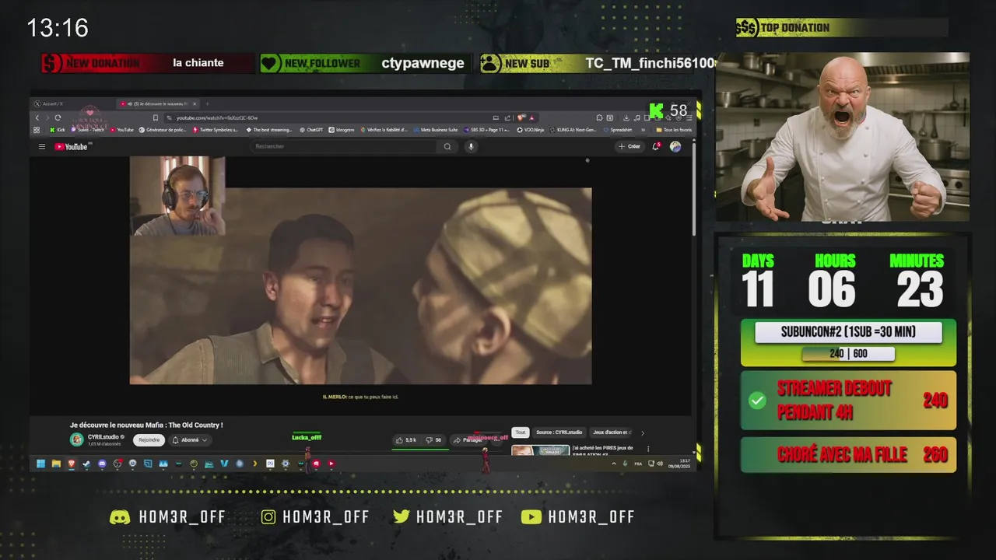Click the FRA language indicator
The height and width of the screenshot is (560, 996).
(638, 464)
